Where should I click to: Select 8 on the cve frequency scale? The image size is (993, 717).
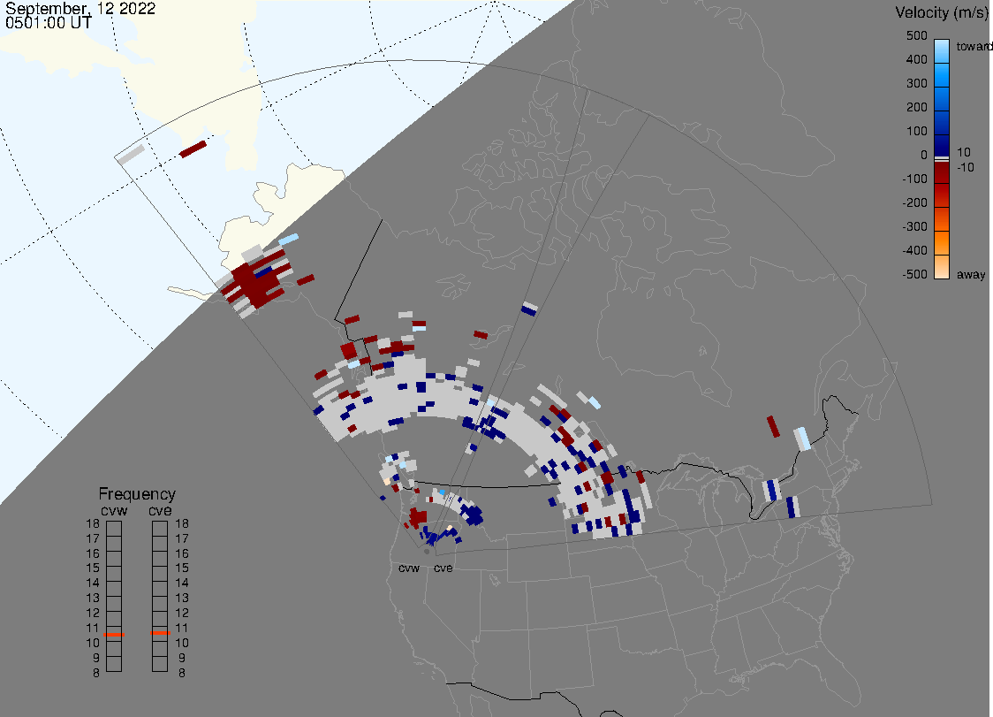tap(182, 673)
